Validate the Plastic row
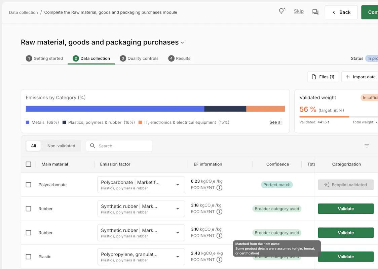The image size is (378, 269). 346,257
